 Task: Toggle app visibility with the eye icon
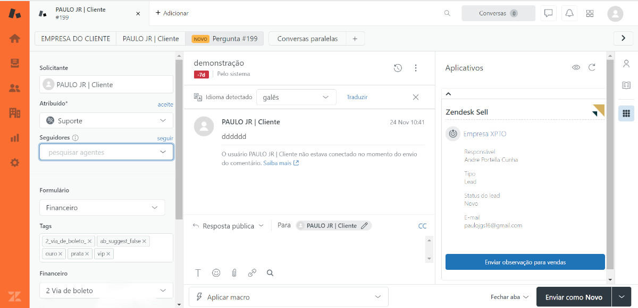[x=576, y=68]
